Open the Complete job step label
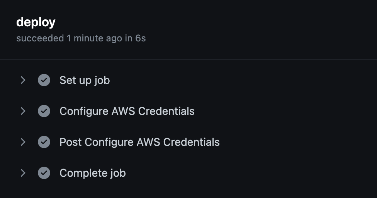Image resolution: width=377 pixels, height=198 pixels. pyautogui.click(x=92, y=173)
